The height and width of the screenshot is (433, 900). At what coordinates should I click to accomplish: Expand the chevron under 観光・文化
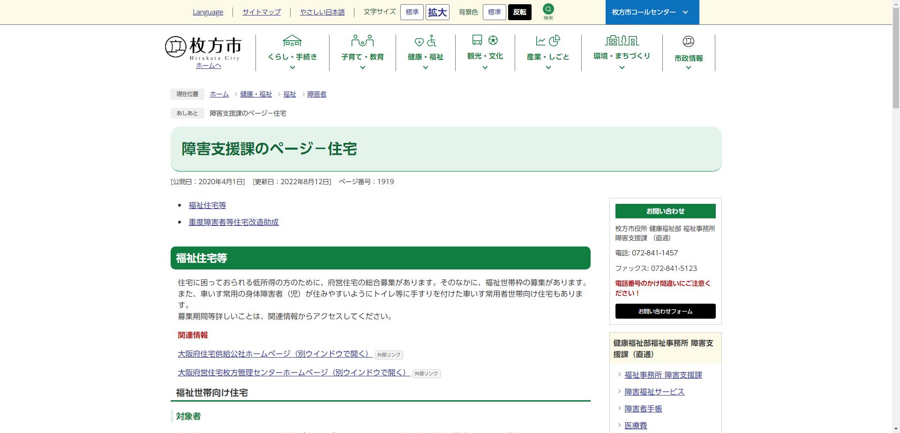pyautogui.click(x=485, y=67)
